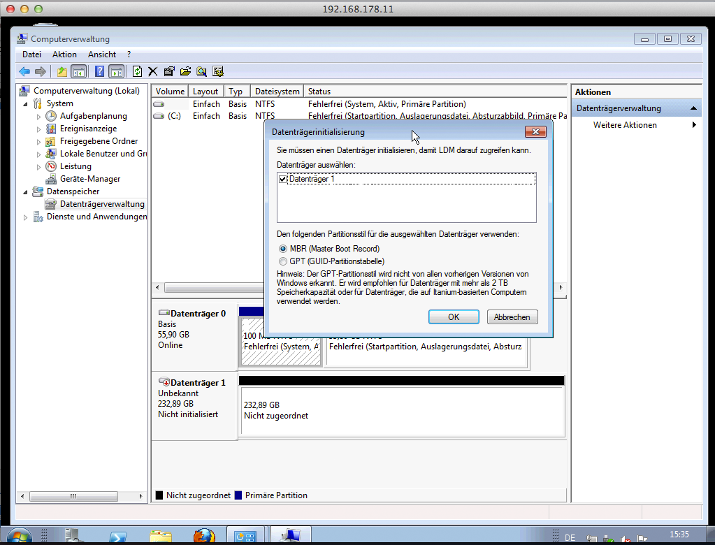Click the volume list scroll left arrow
Viewport: 715px width, 545px height.
pyautogui.click(x=157, y=288)
